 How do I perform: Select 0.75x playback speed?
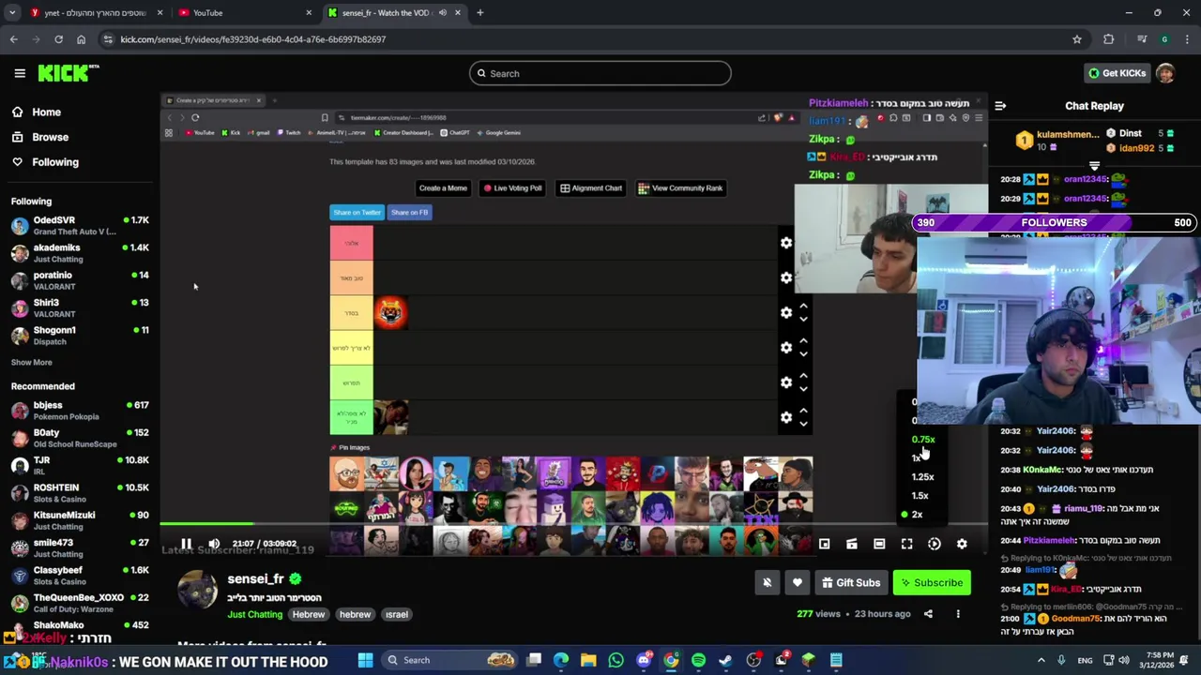coord(923,439)
